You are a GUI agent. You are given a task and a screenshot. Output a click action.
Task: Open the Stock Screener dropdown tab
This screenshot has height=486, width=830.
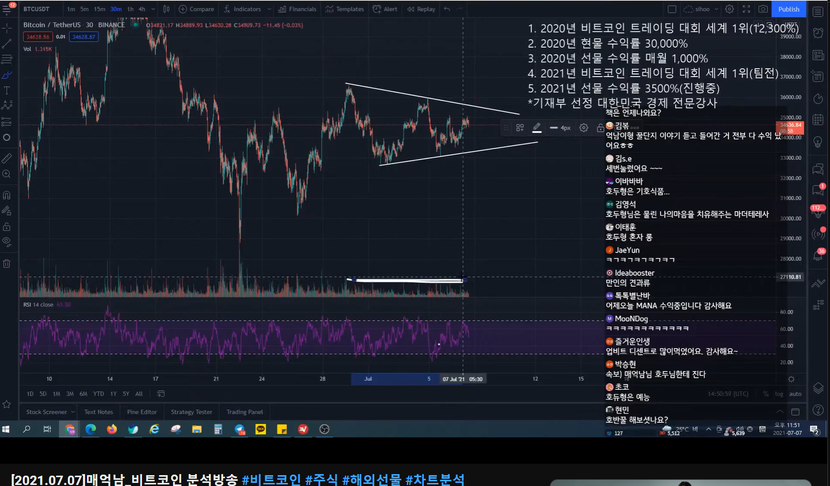50,412
